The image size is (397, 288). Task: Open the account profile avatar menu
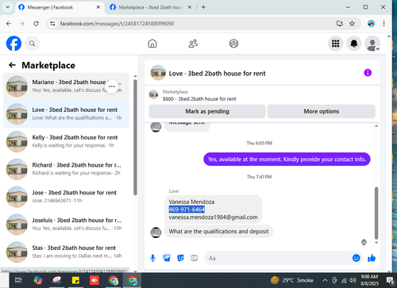pyautogui.click(x=372, y=44)
